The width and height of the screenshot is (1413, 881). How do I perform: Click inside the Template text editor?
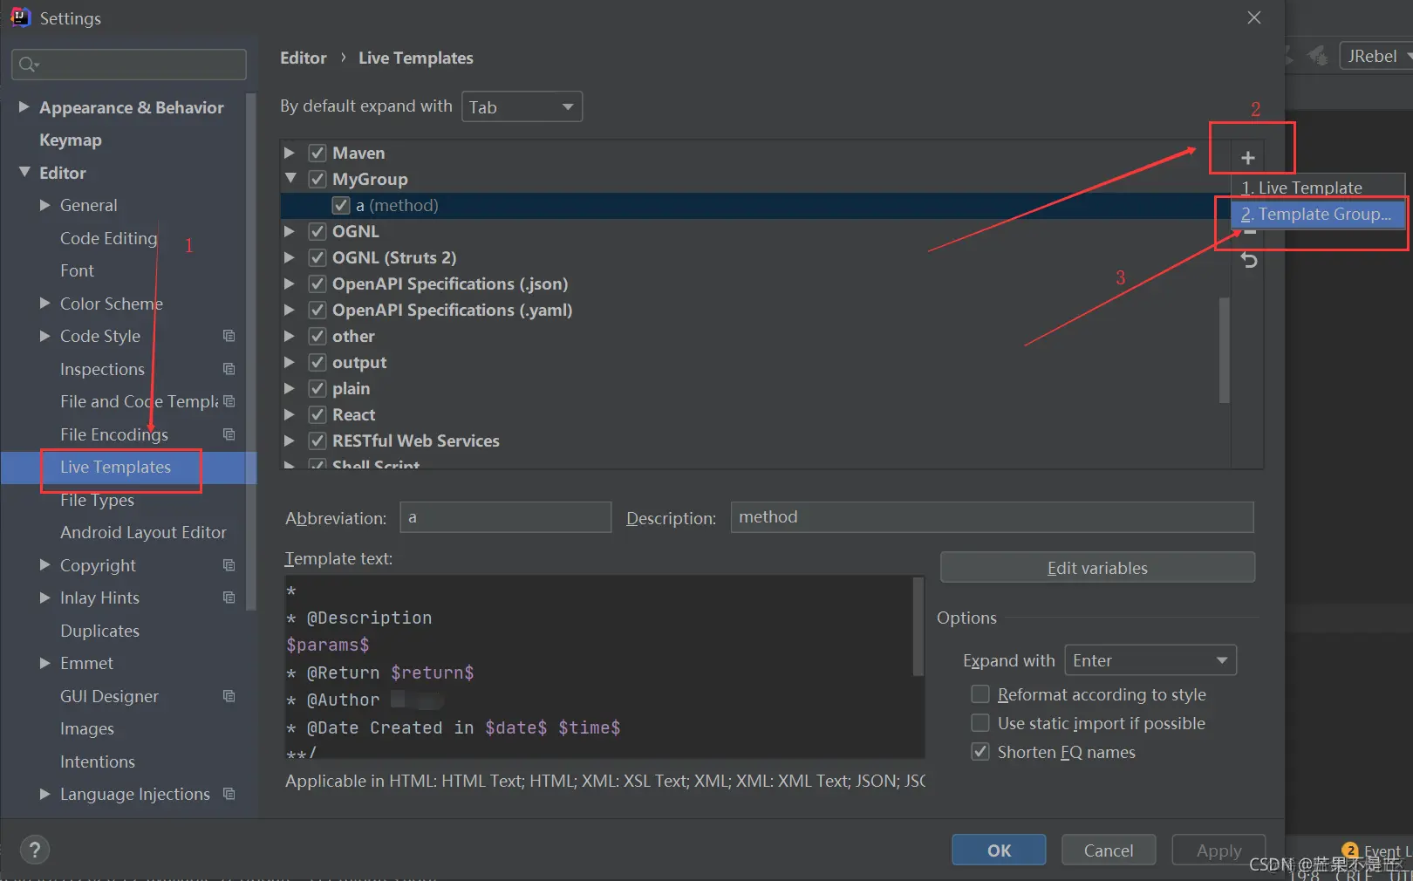coord(598,666)
